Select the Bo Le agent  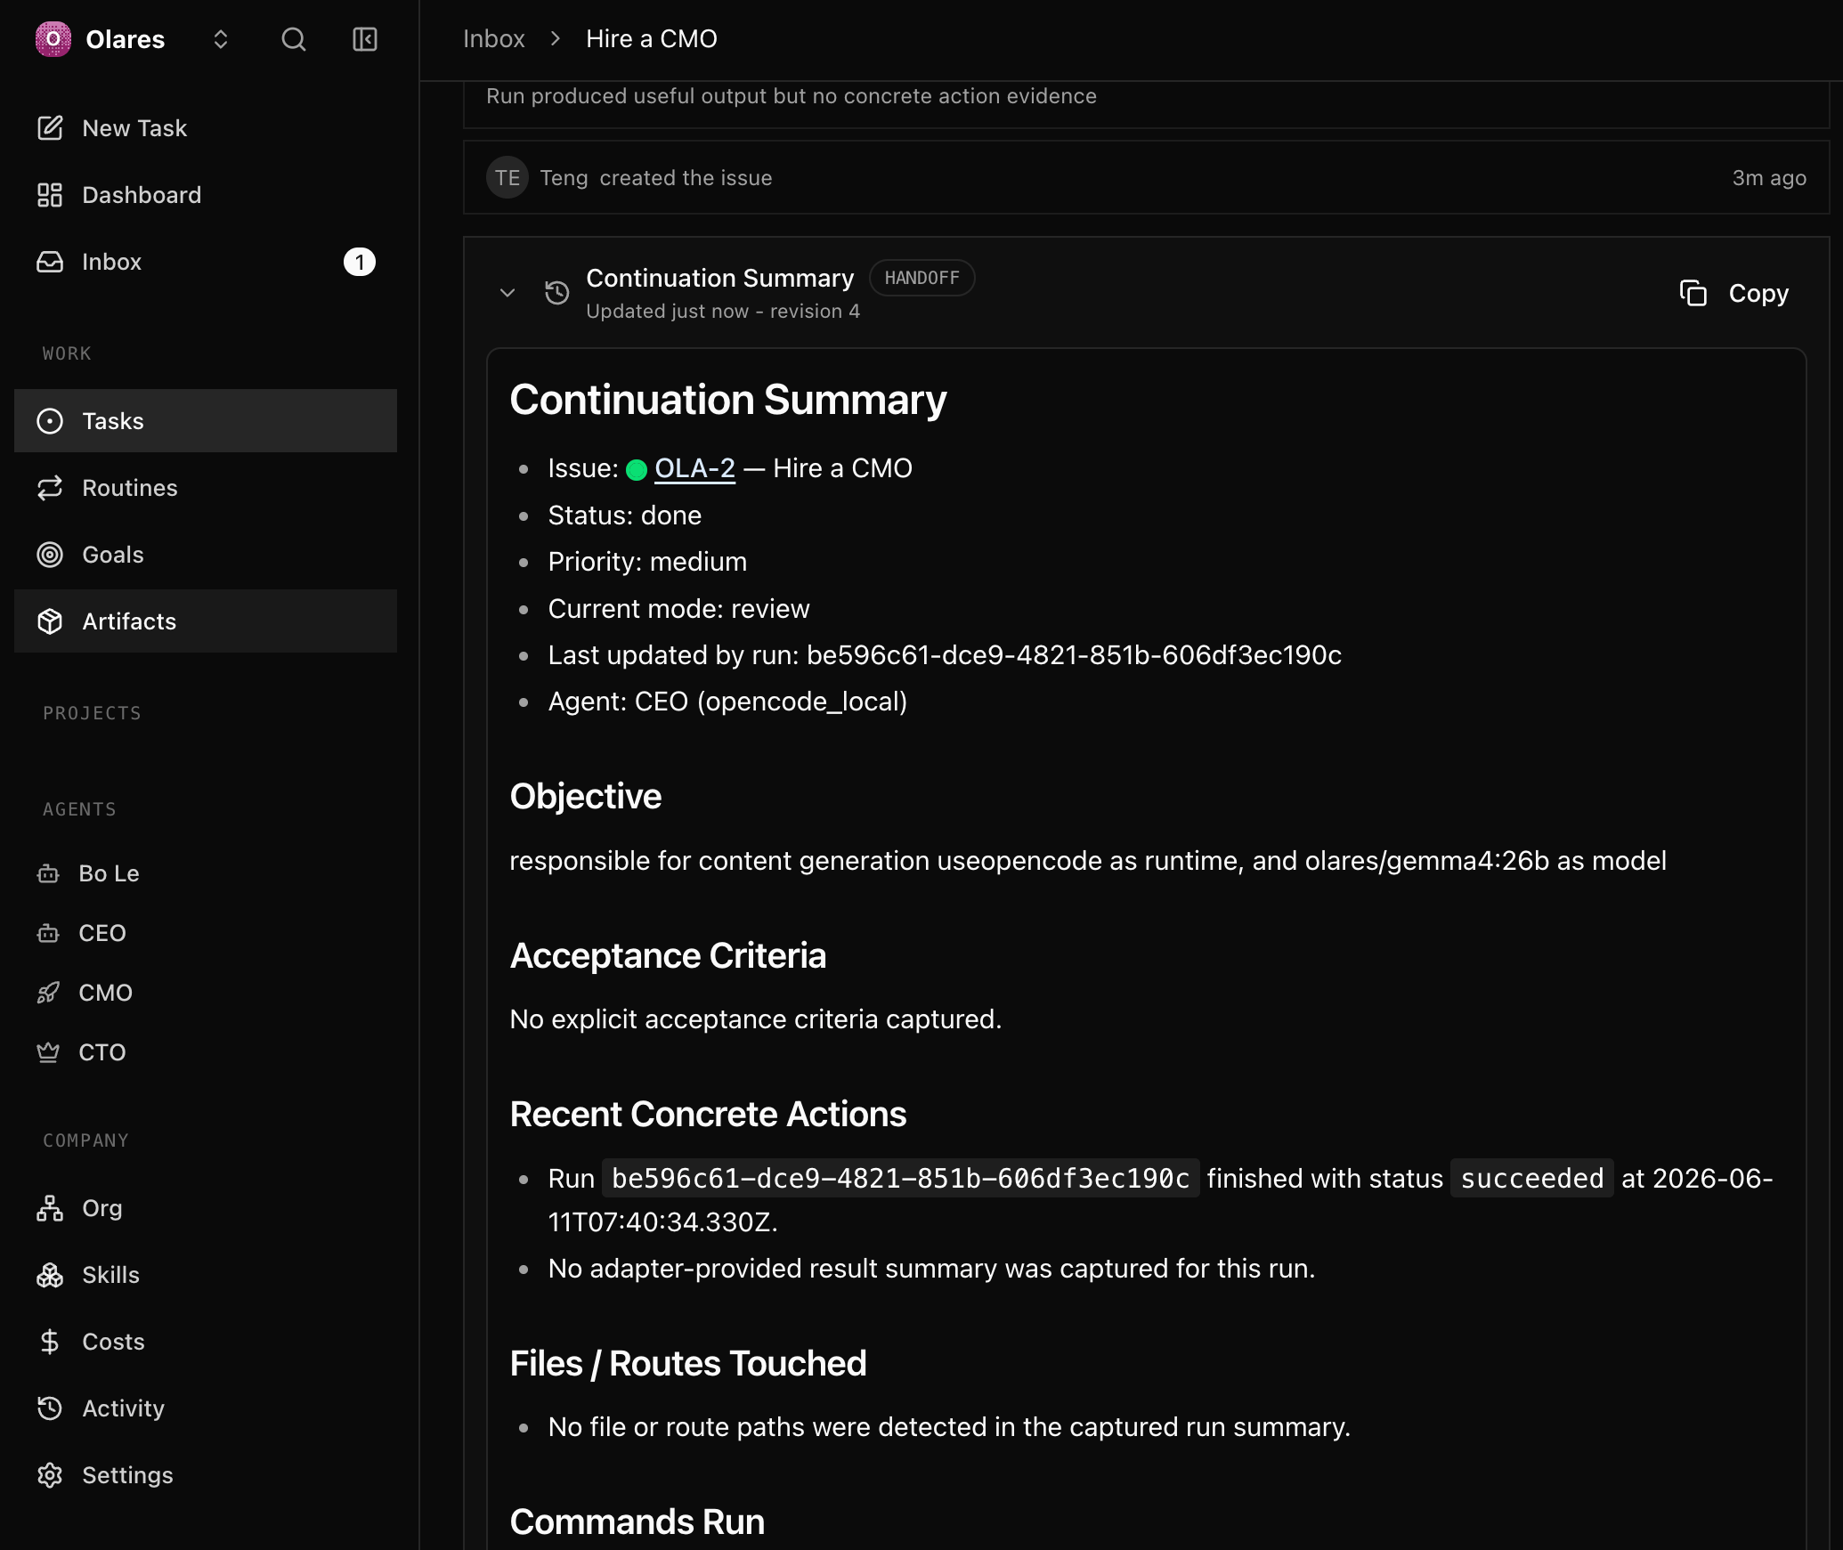click(206, 873)
